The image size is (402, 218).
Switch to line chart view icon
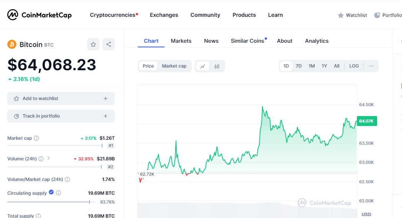(x=203, y=66)
